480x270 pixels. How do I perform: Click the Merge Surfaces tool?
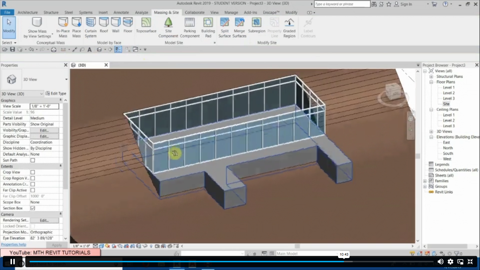pyautogui.click(x=239, y=26)
